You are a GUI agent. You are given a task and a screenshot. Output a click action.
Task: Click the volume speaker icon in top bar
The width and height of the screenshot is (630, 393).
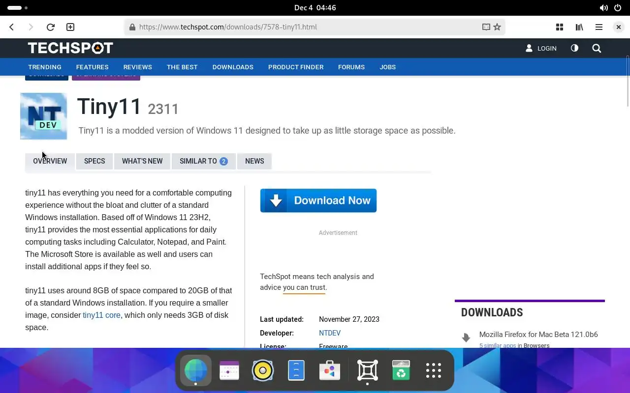[x=603, y=7]
